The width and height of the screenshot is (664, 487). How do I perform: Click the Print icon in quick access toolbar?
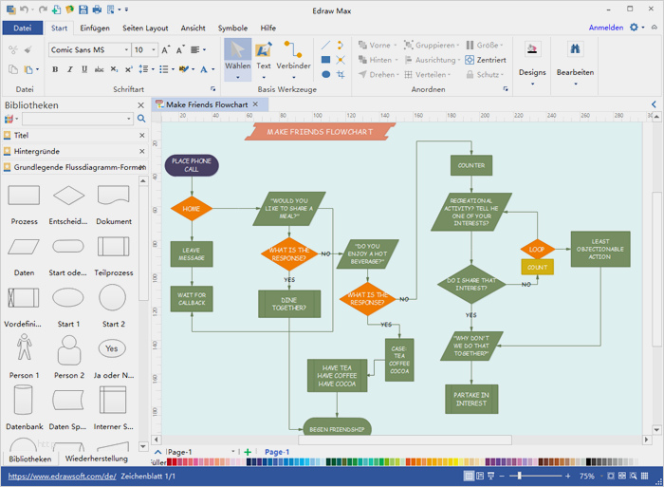click(97, 9)
